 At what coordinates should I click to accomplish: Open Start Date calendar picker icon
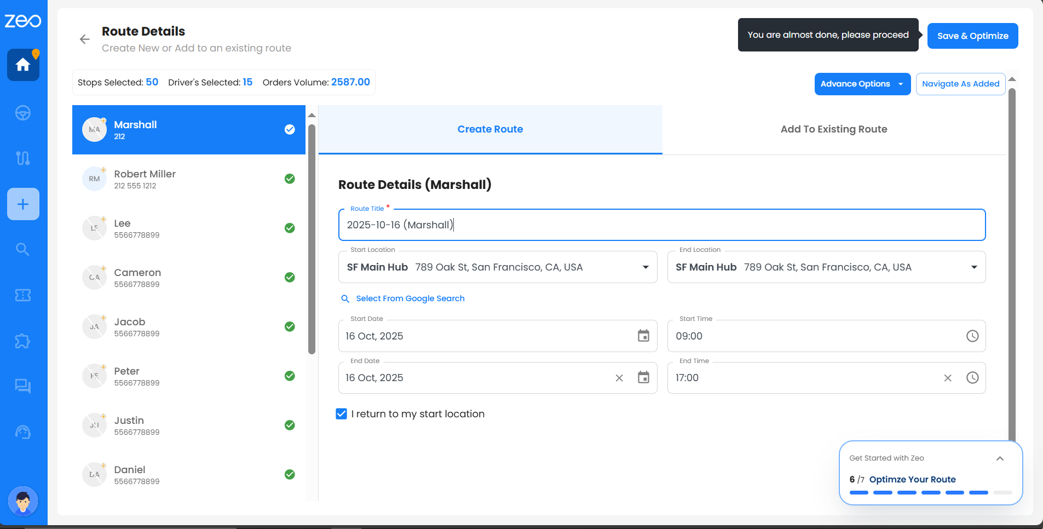click(643, 336)
